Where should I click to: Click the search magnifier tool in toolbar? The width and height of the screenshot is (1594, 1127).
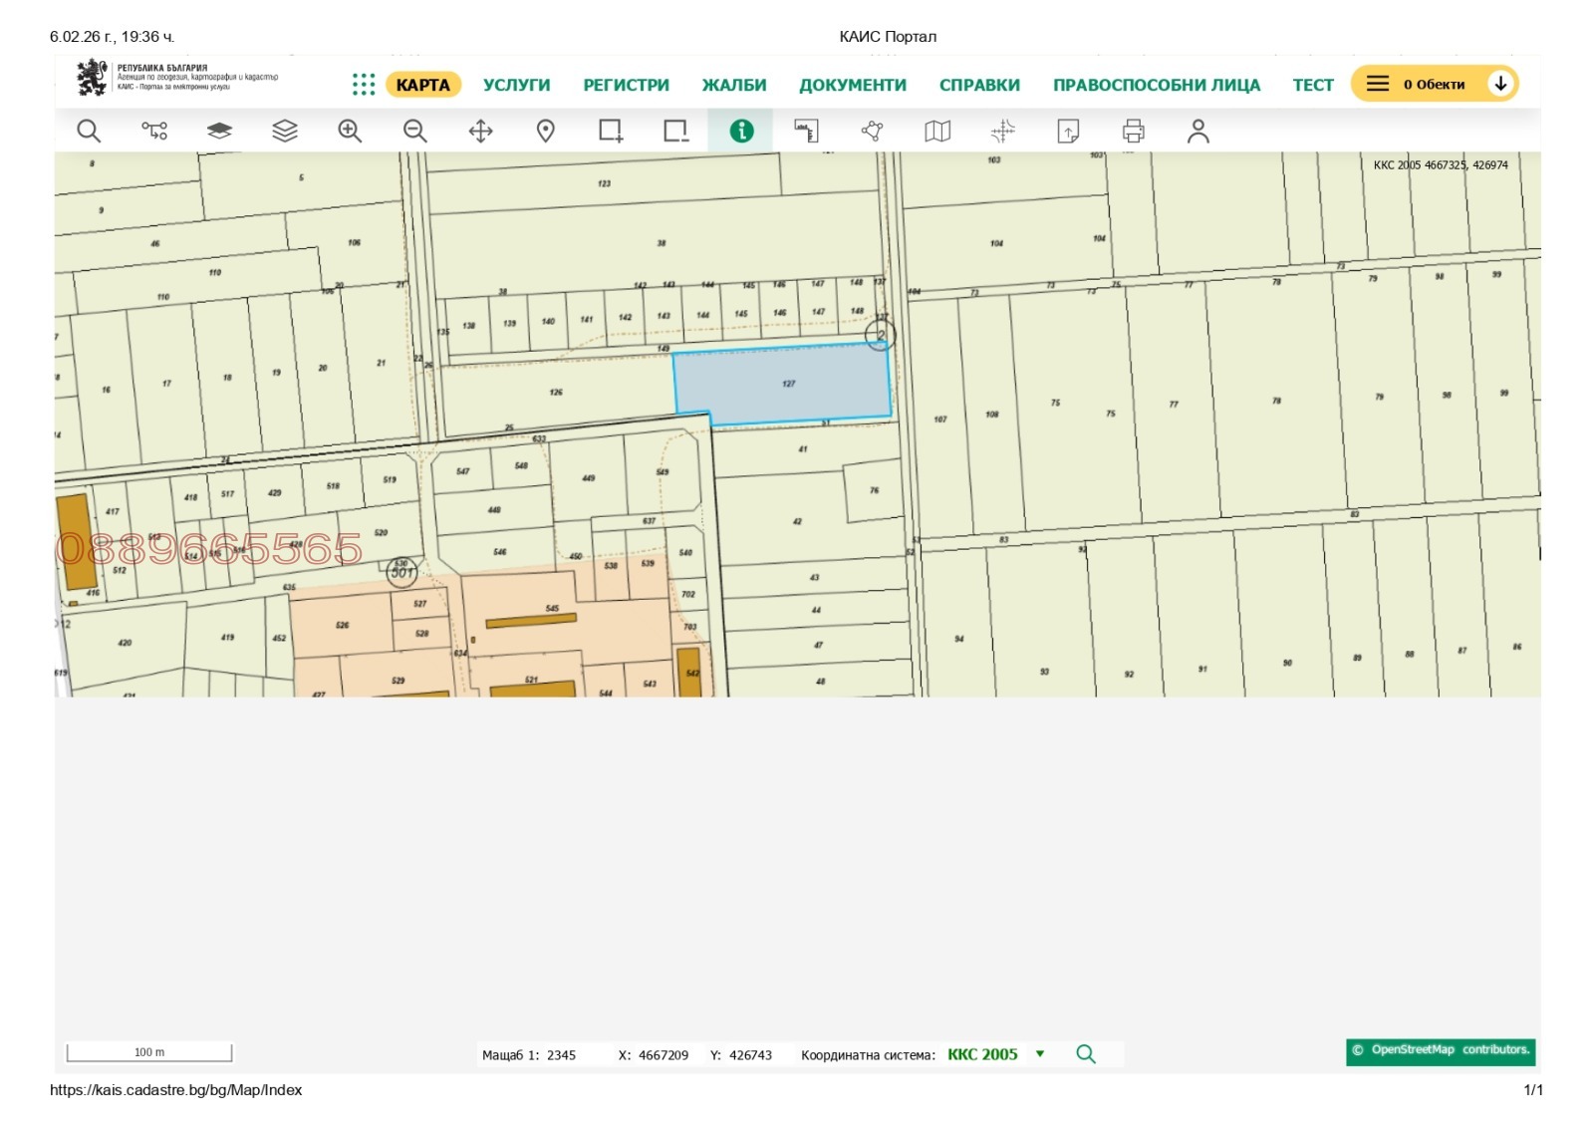[x=89, y=131]
